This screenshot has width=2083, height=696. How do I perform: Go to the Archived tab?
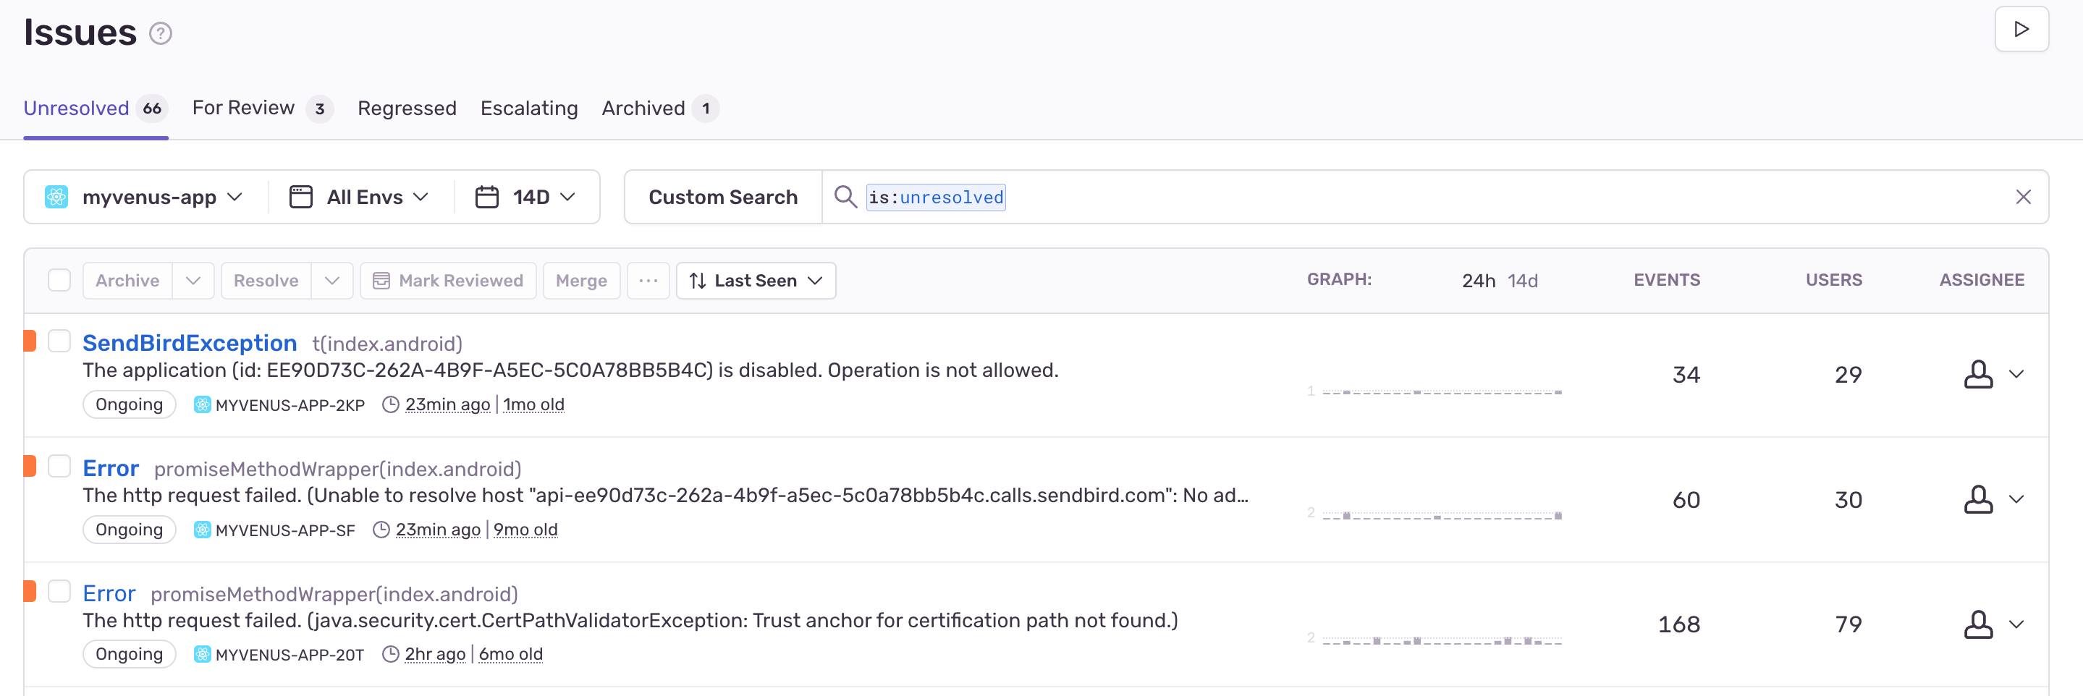[x=660, y=109]
